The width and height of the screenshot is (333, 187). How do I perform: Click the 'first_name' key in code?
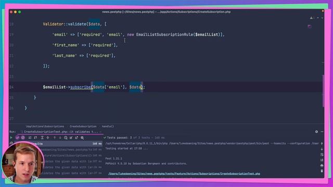pos(66,45)
